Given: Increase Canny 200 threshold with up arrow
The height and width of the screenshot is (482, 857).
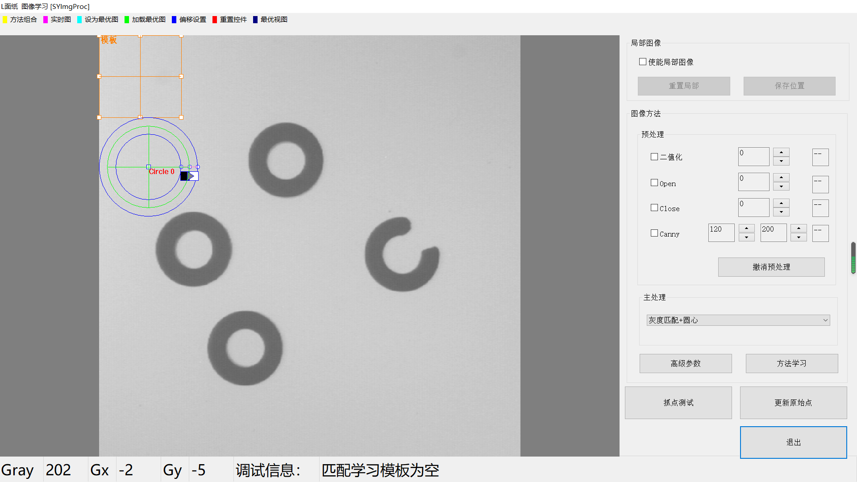Looking at the screenshot, I should [x=799, y=229].
